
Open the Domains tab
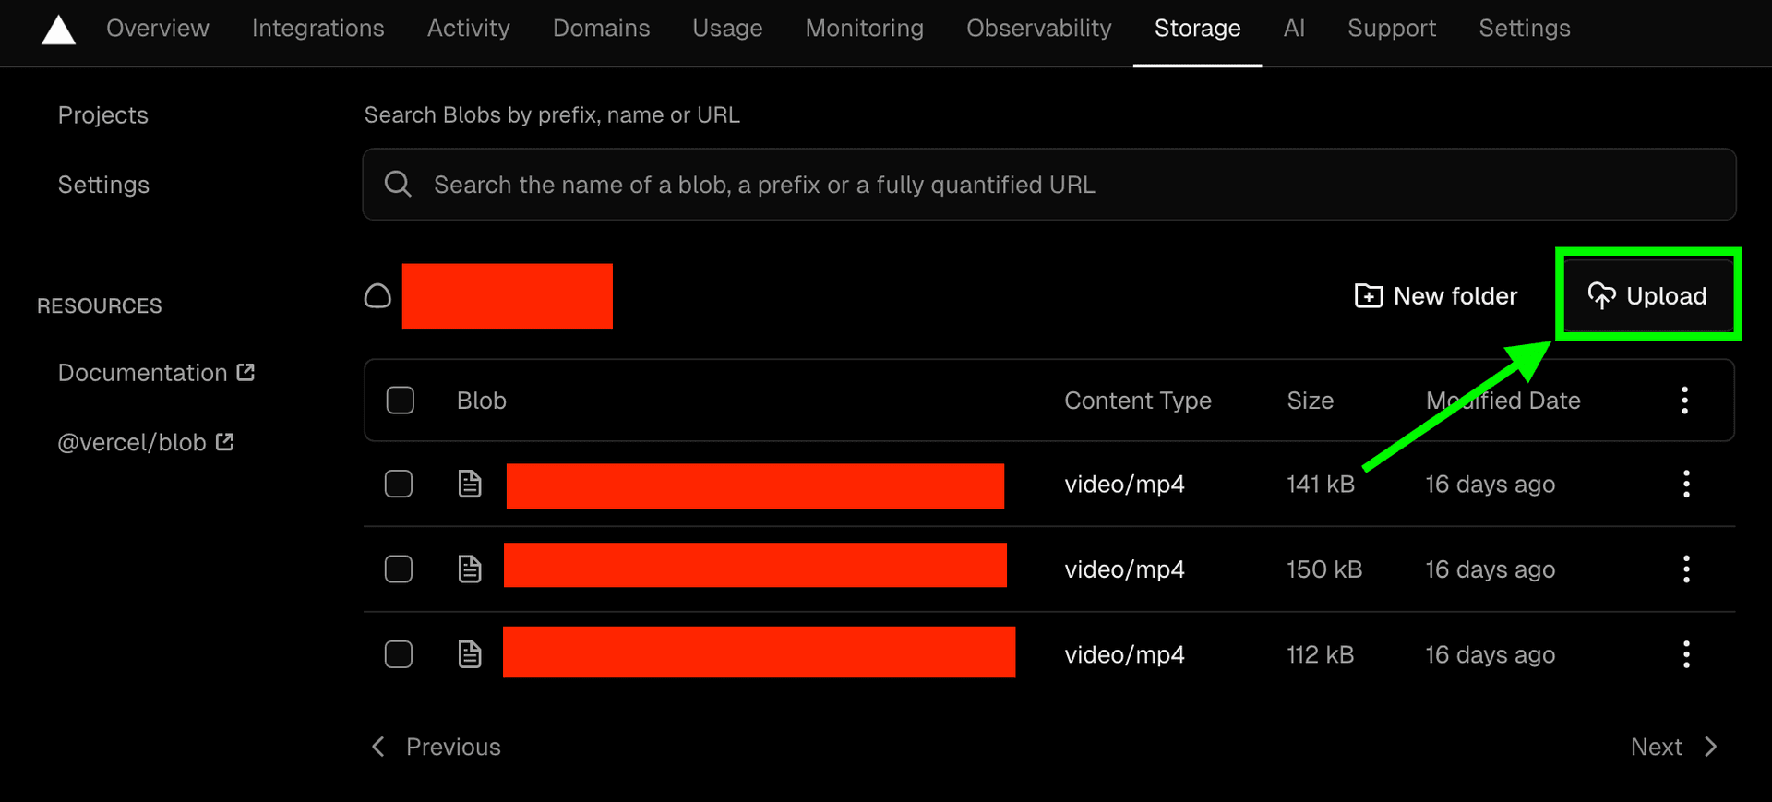point(601,29)
